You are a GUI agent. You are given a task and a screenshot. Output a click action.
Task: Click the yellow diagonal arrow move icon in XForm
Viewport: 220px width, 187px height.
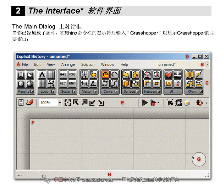coord(199,74)
